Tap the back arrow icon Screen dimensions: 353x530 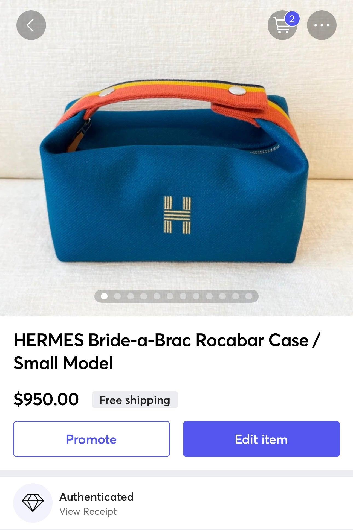[31, 25]
